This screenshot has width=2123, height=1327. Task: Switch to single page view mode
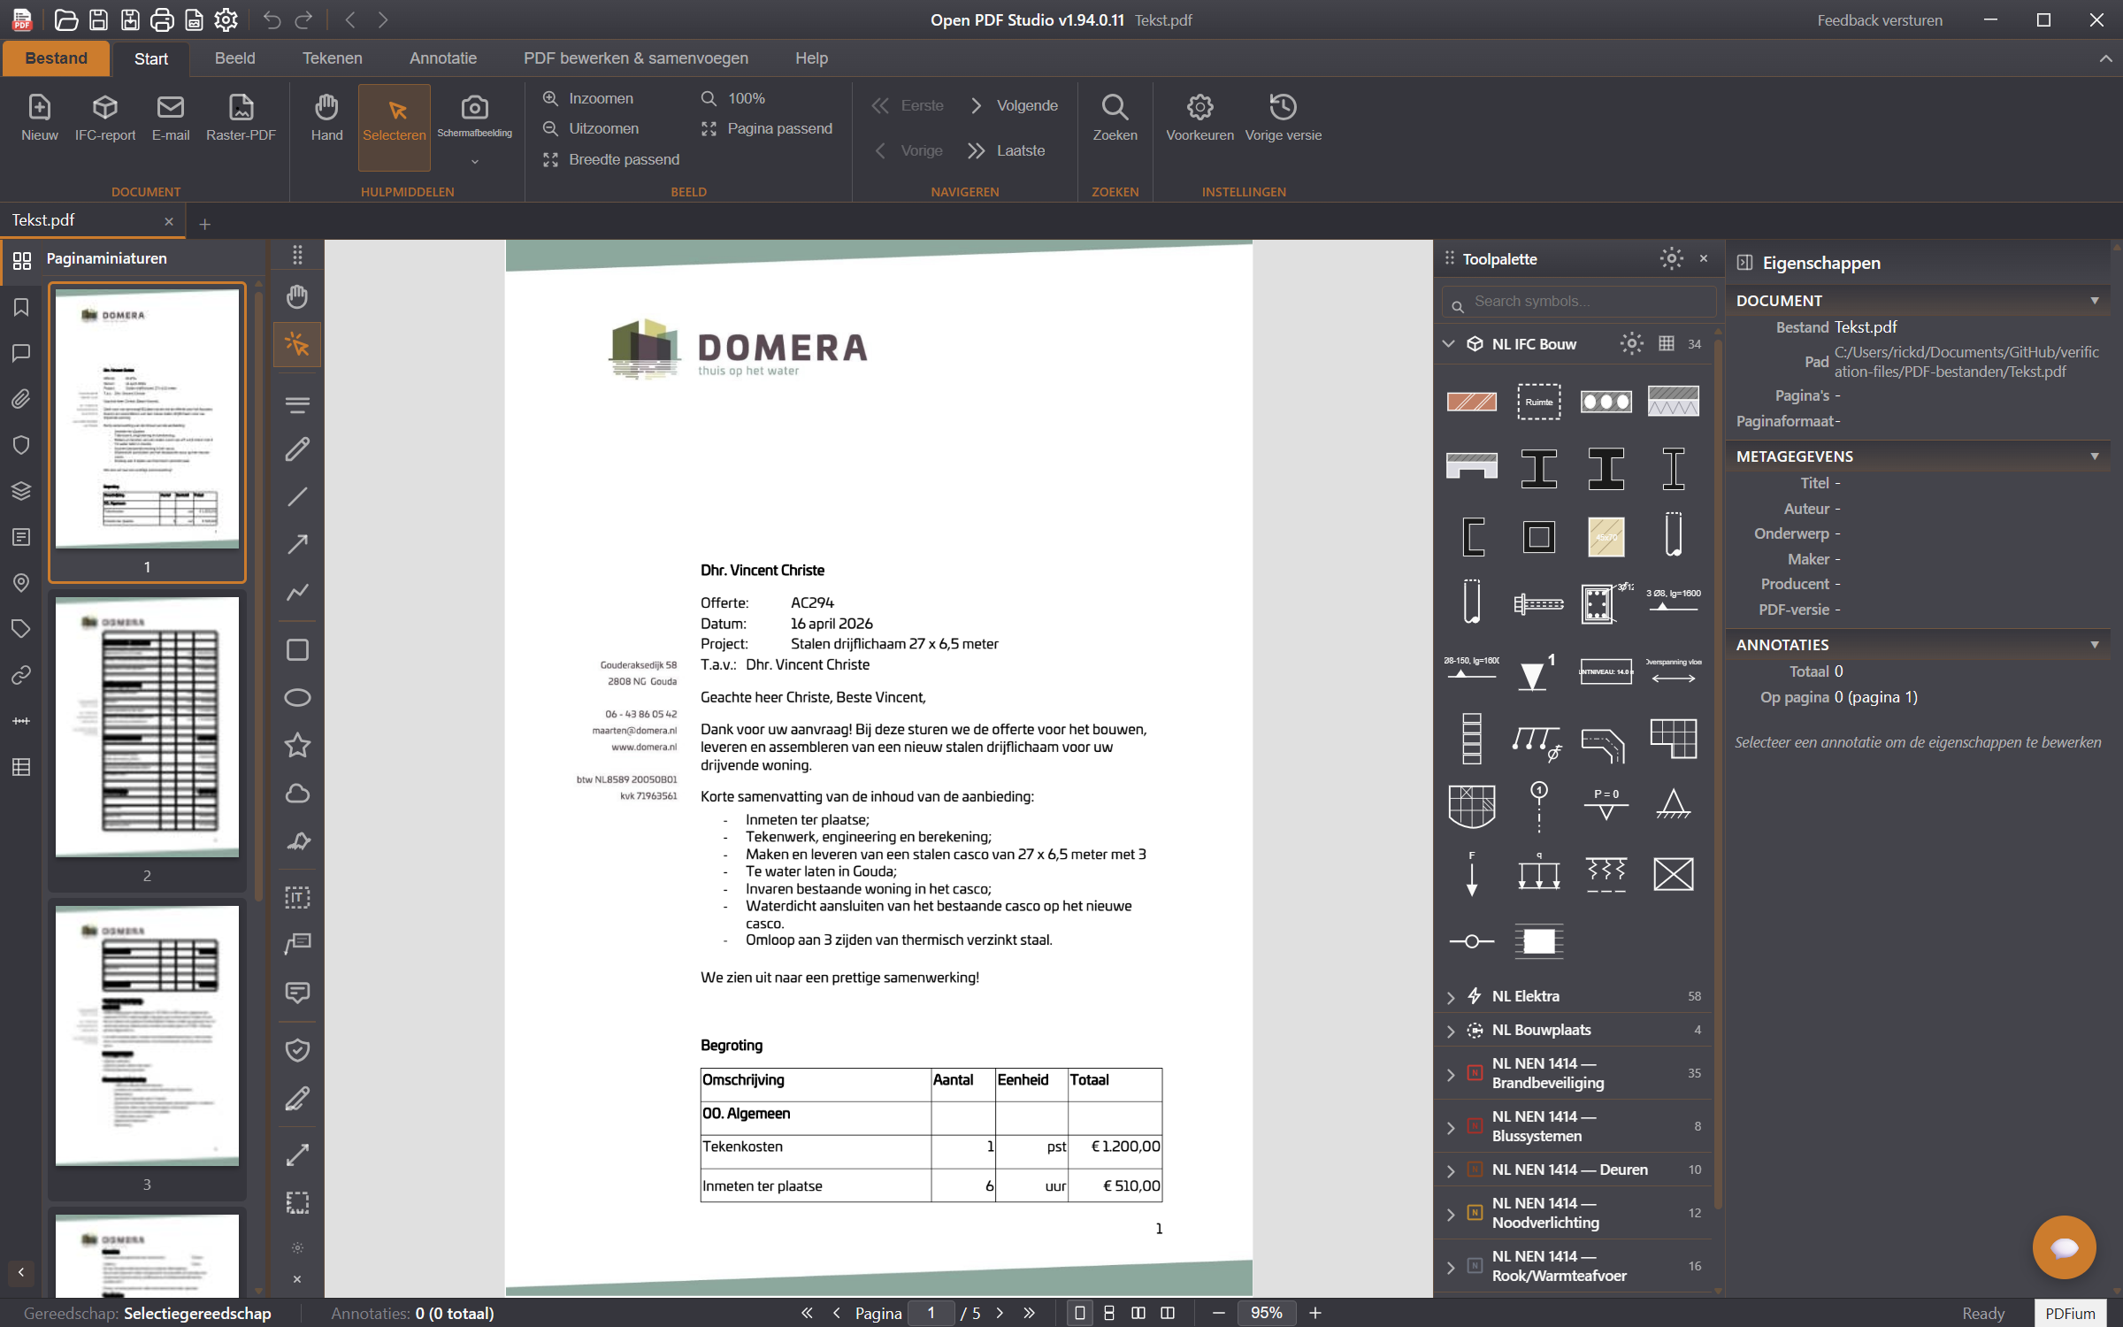click(1079, 1313)
